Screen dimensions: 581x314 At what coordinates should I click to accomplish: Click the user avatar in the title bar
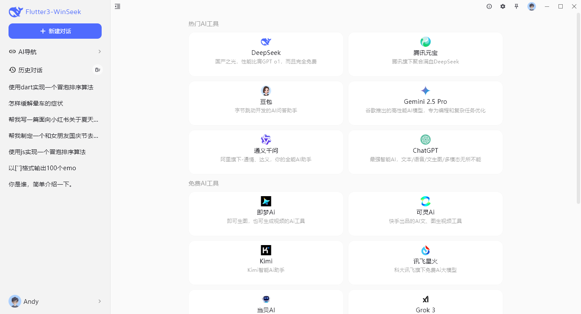pos(532,6)
